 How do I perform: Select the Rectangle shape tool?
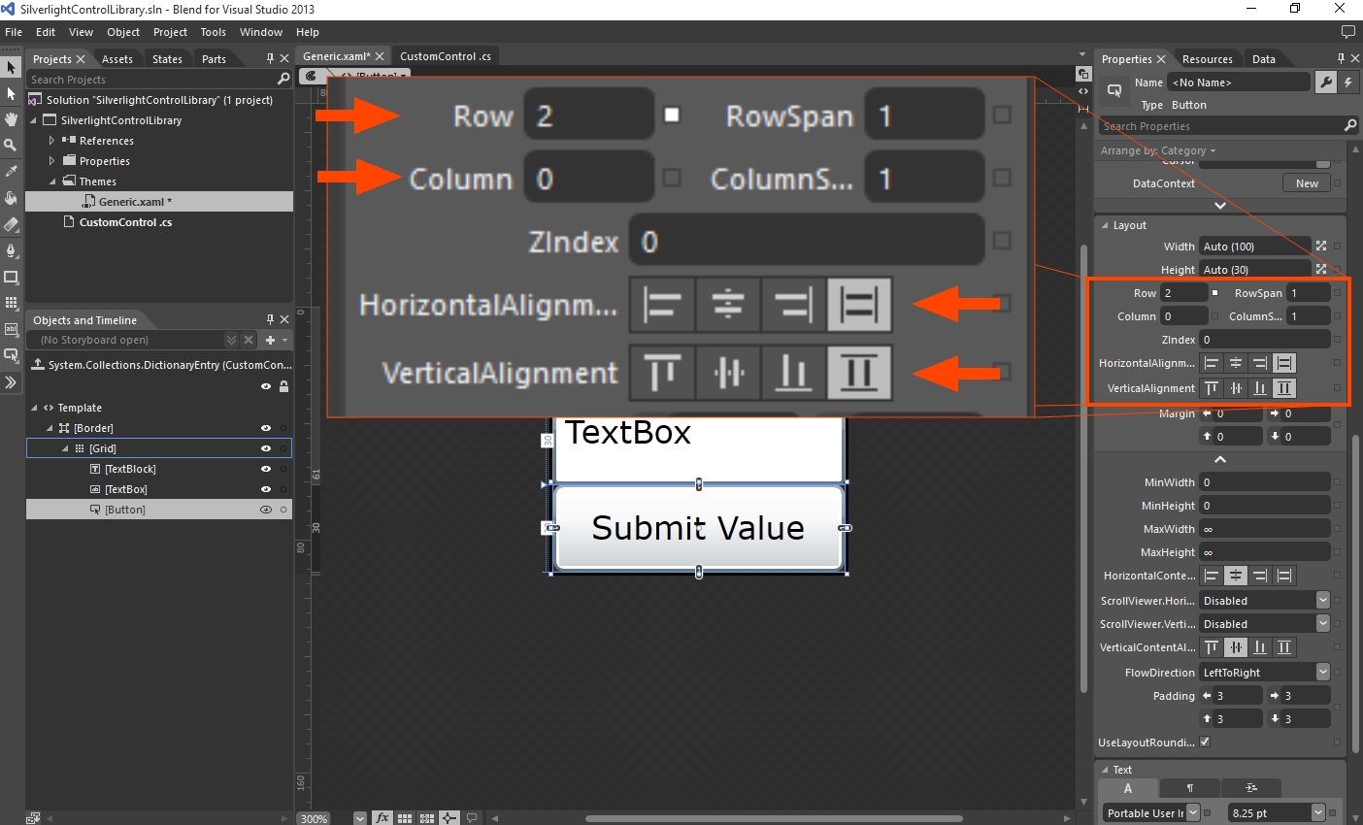point(11,277)
